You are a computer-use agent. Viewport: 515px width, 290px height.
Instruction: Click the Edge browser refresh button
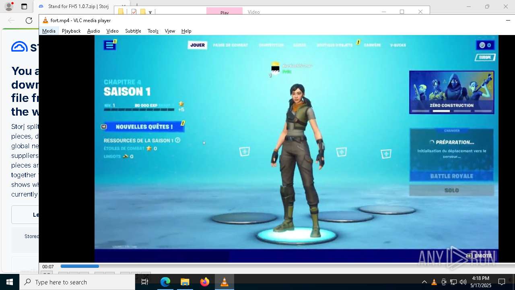[x=29, y=21]
